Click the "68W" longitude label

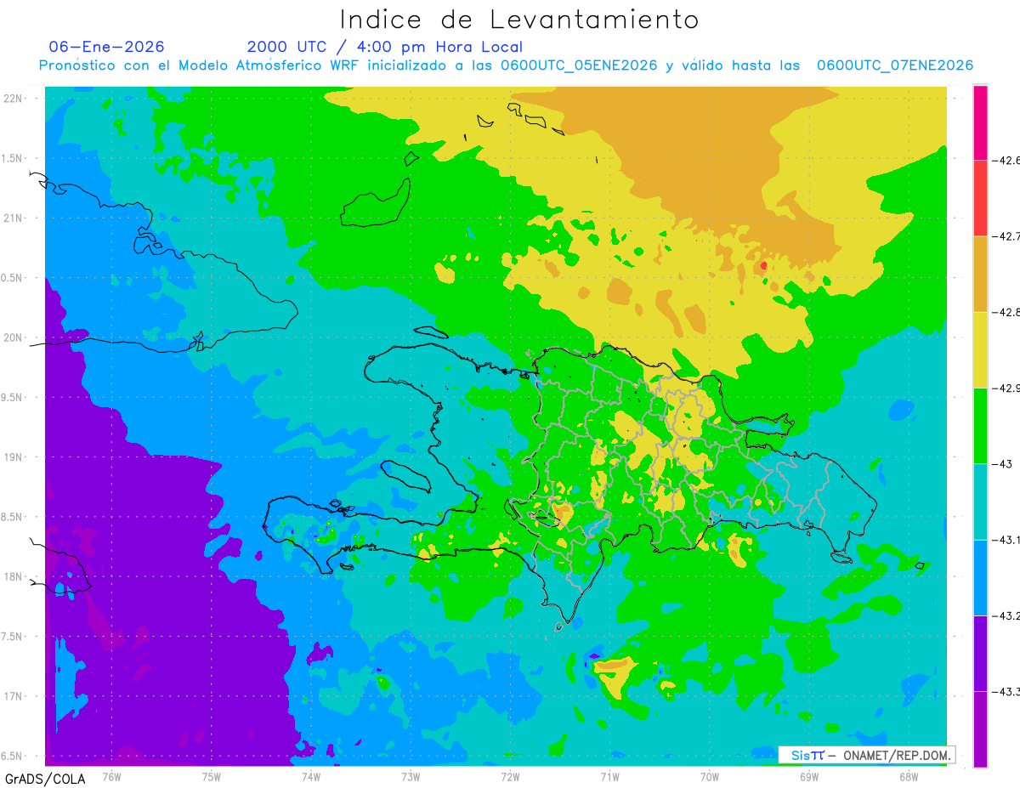909,776
